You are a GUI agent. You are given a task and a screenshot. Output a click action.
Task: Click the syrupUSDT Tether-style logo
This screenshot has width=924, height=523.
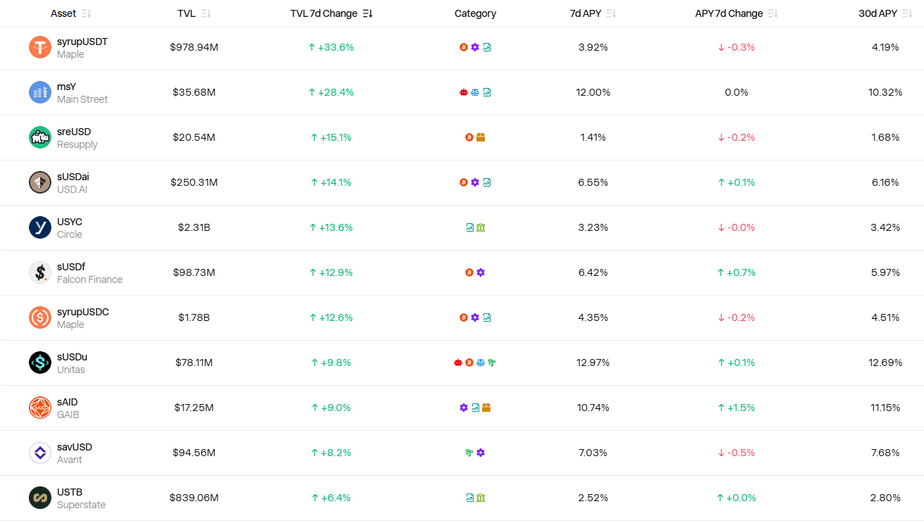point(40,47)
